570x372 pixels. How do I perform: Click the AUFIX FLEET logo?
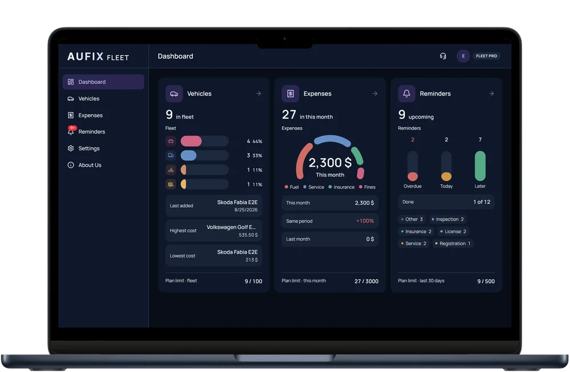pos(98,57)
